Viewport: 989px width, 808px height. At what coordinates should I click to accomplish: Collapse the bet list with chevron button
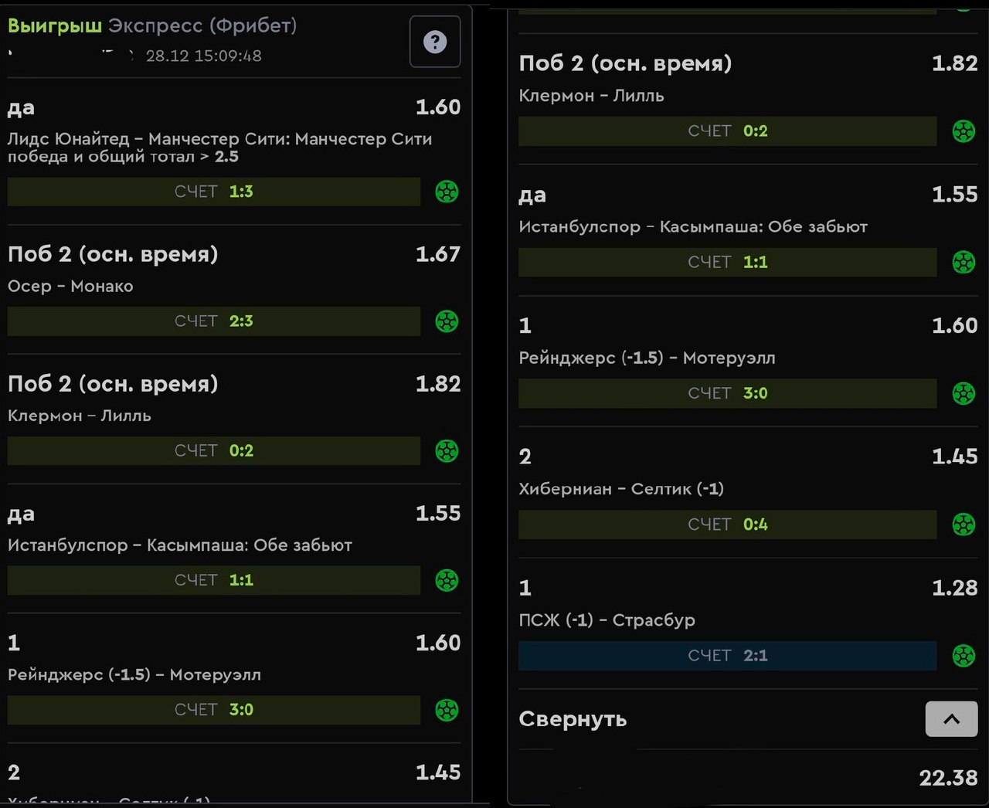click(x=951, y=719)
